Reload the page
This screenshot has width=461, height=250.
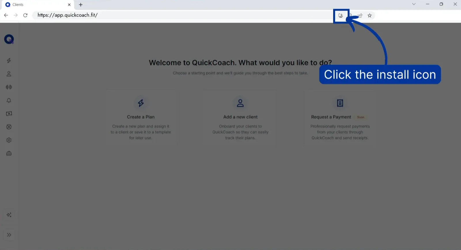pyautogui.click(x=25, y=15)
